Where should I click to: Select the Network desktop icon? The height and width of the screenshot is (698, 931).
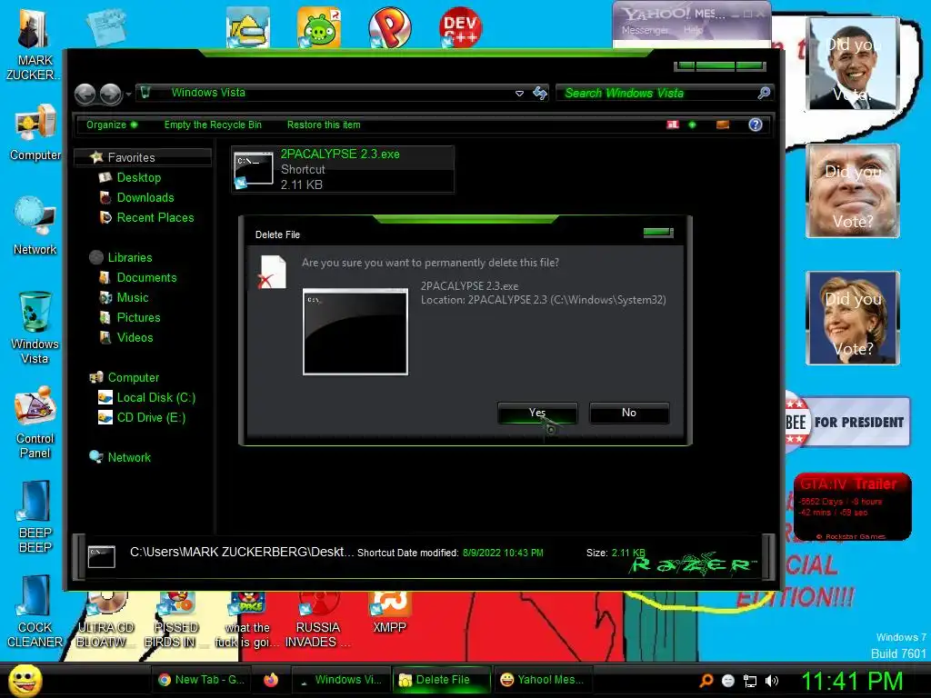coord(35,226)
